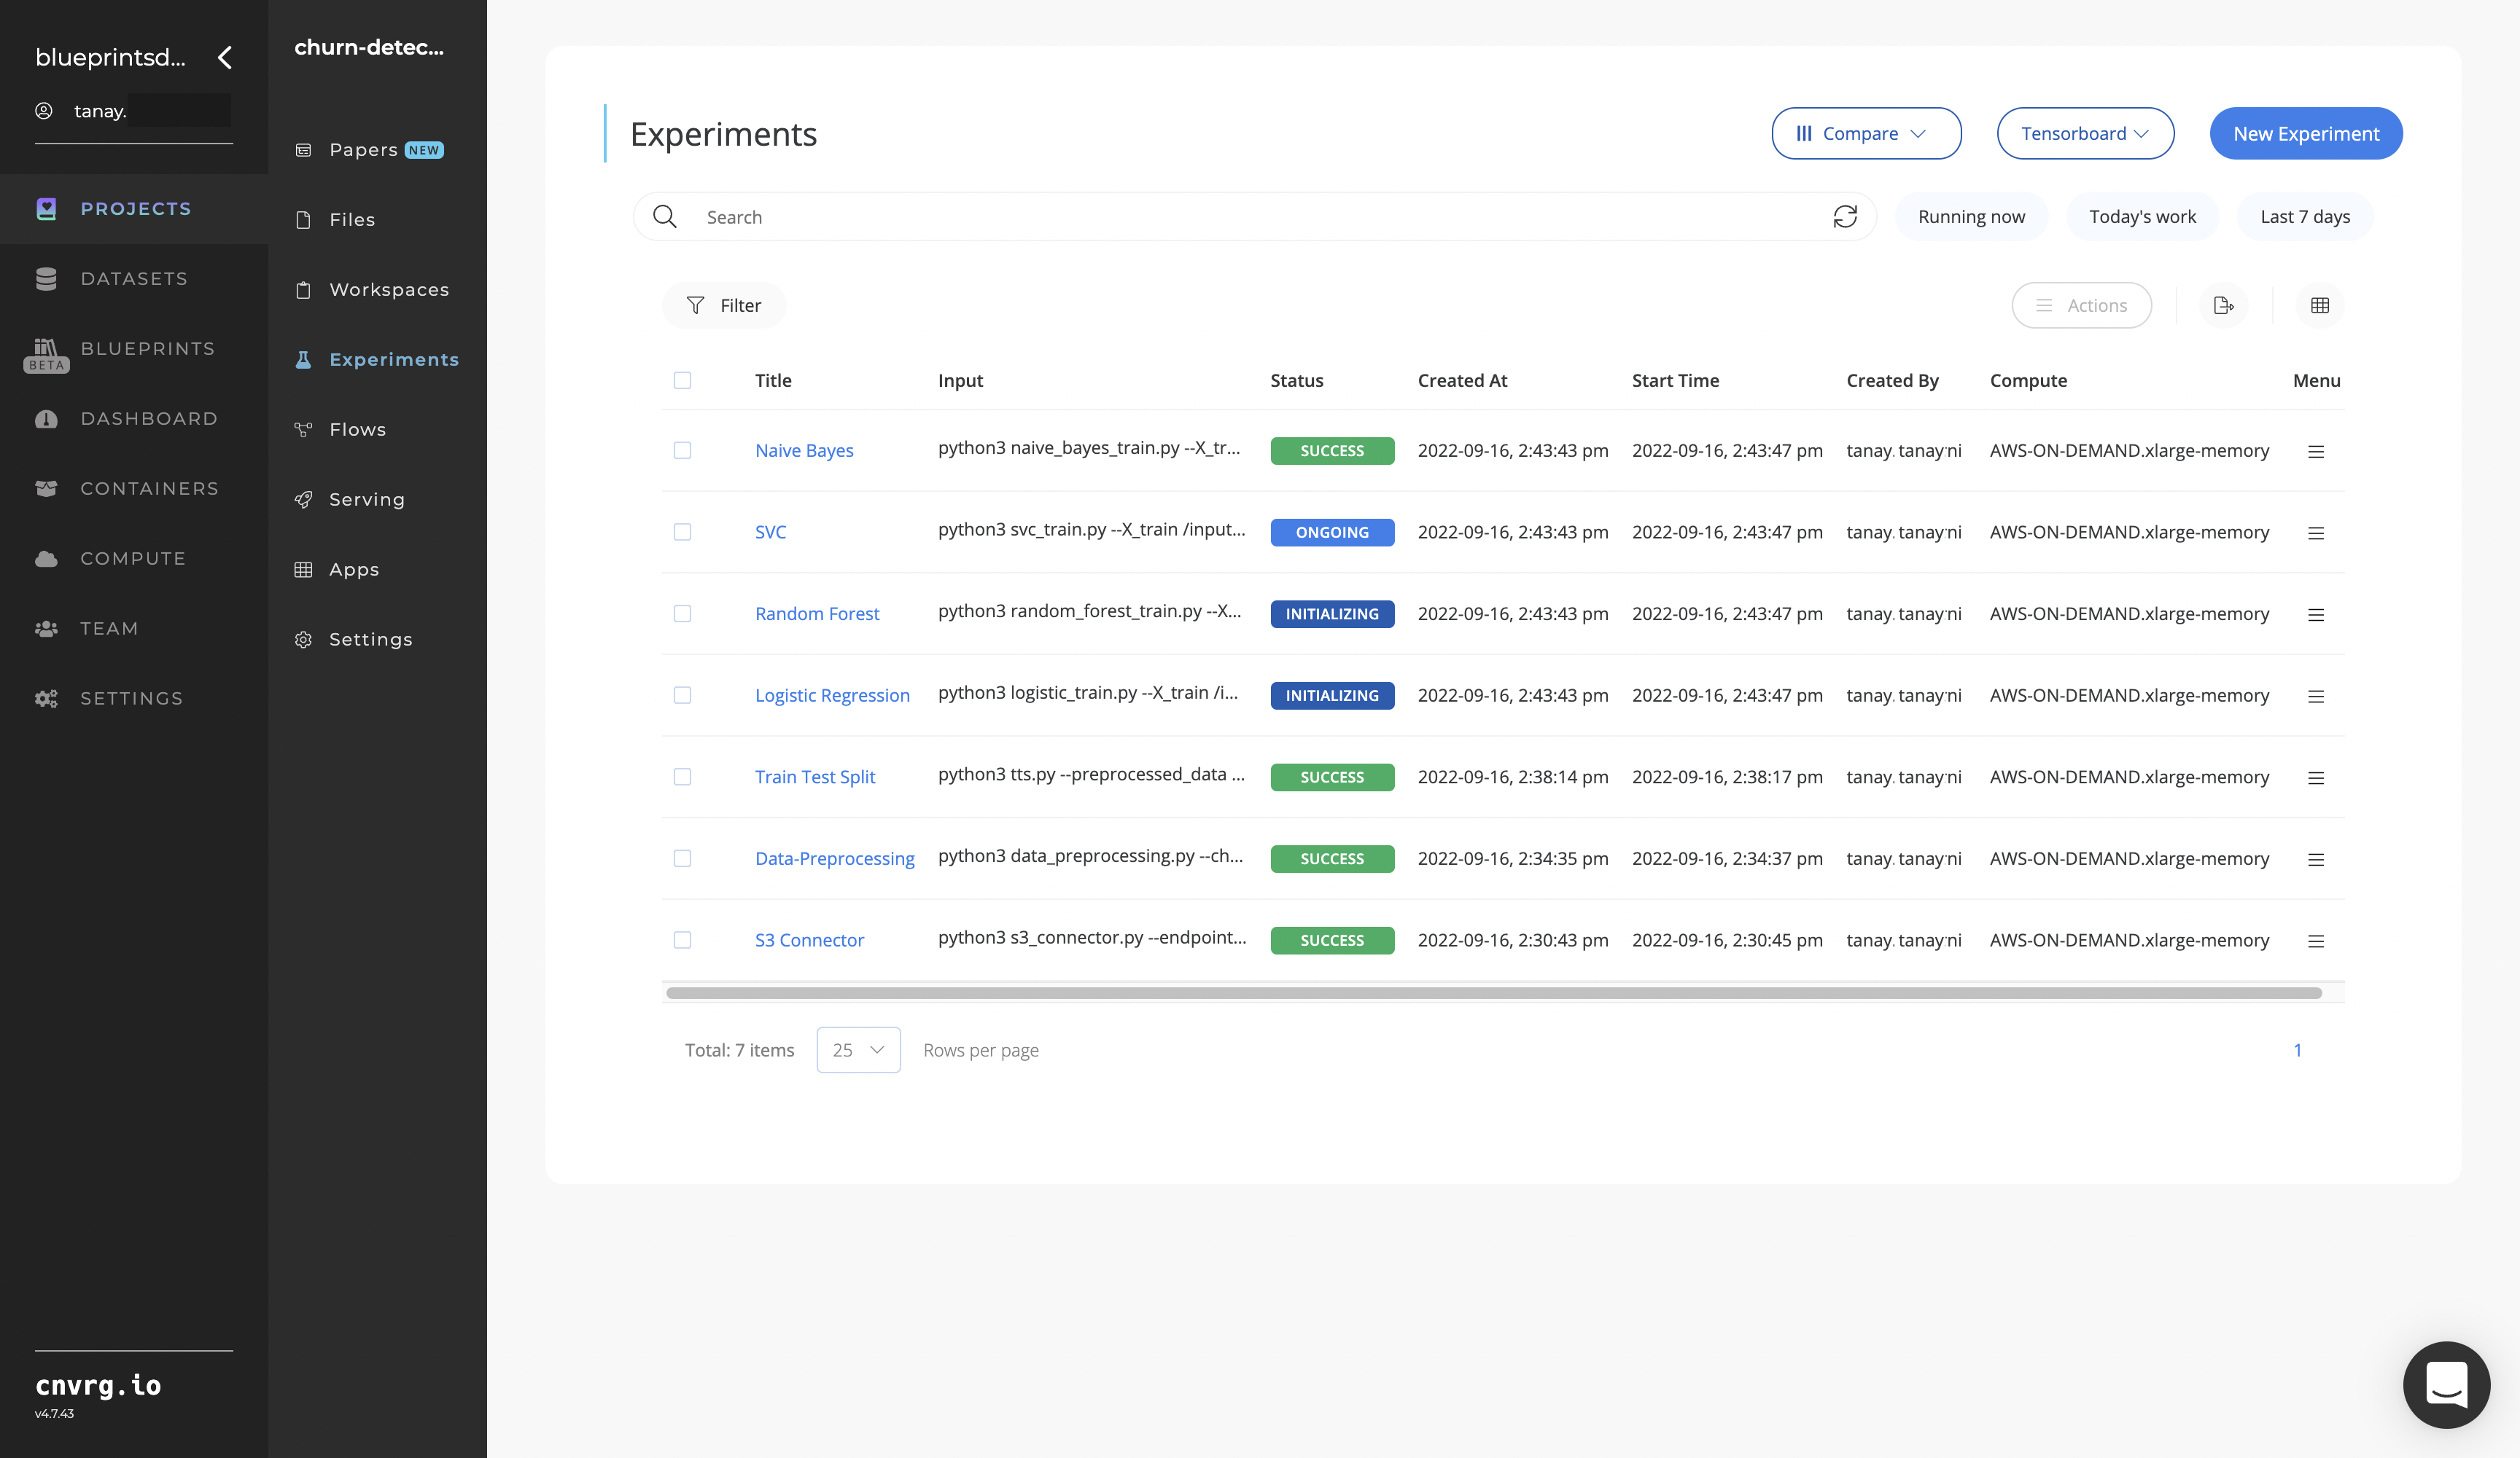Check the S3 Connector experiment checkbox
Screen dimensions: 2520x1458
coord(682,941)
